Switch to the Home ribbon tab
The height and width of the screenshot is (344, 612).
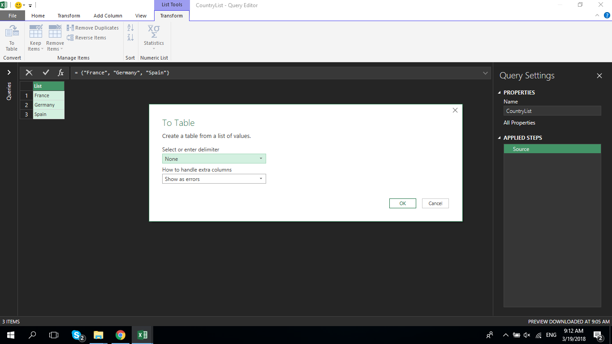(x=38, y=16)
